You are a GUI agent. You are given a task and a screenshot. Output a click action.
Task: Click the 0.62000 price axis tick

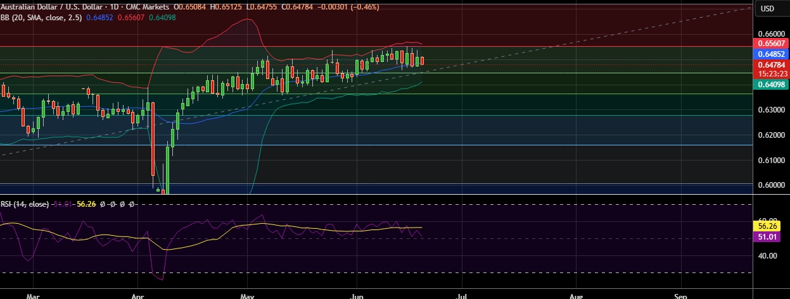click(771, 135)
